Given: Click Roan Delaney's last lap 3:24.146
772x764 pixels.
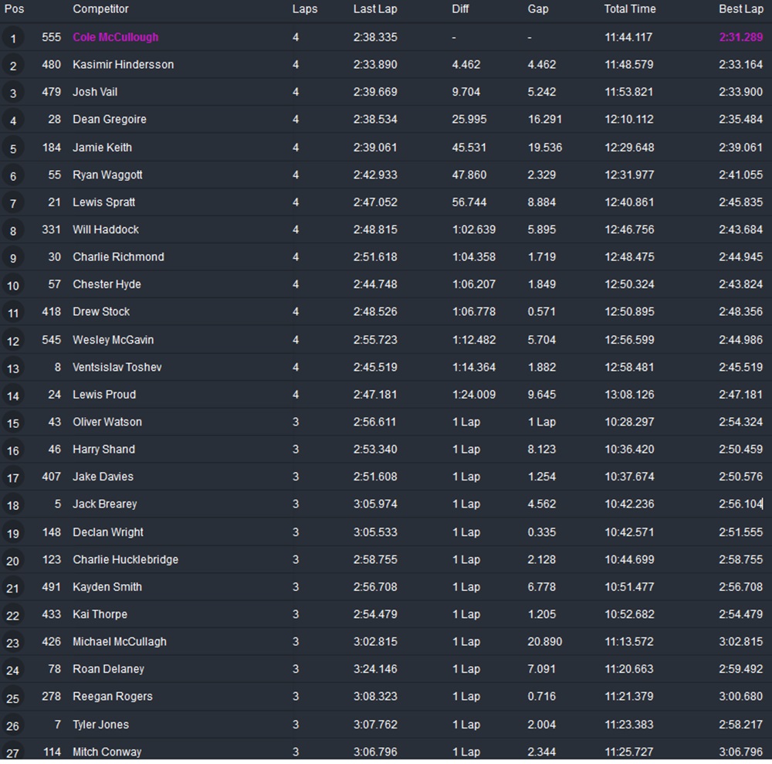Looking at the screenshot, I should point(375,669).
